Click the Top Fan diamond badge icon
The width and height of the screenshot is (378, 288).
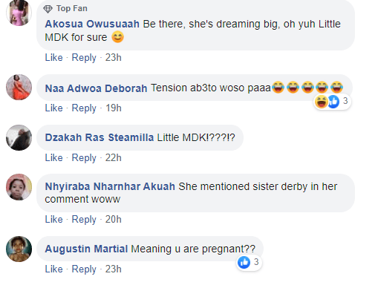point(48,9)
